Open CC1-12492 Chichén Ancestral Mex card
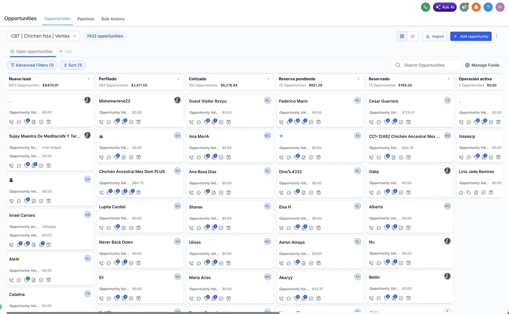The image size is (509, 314). [410, 146]
